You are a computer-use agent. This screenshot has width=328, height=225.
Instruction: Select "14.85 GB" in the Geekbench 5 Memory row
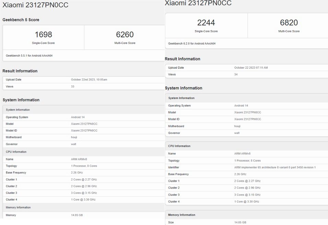coord(77,215)
